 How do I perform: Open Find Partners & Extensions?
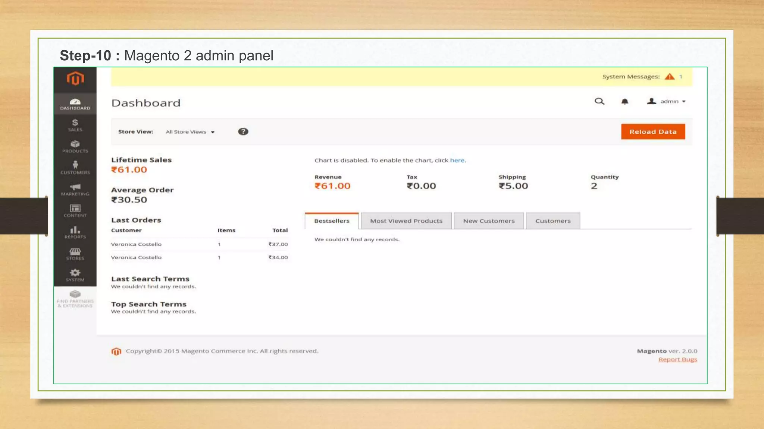pos(75,299)
